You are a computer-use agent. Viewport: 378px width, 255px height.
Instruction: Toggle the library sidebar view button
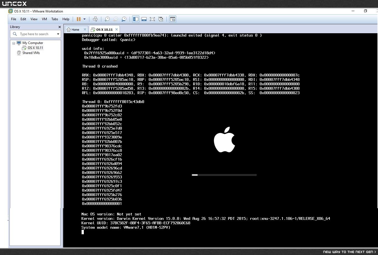136,19
